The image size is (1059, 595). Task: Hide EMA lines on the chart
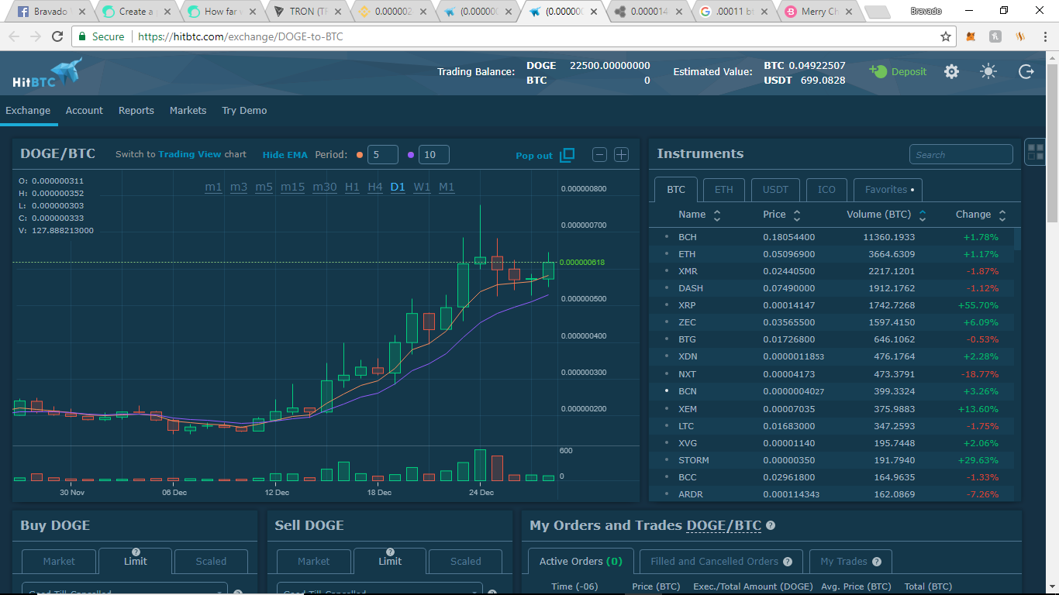pos(285,155)
